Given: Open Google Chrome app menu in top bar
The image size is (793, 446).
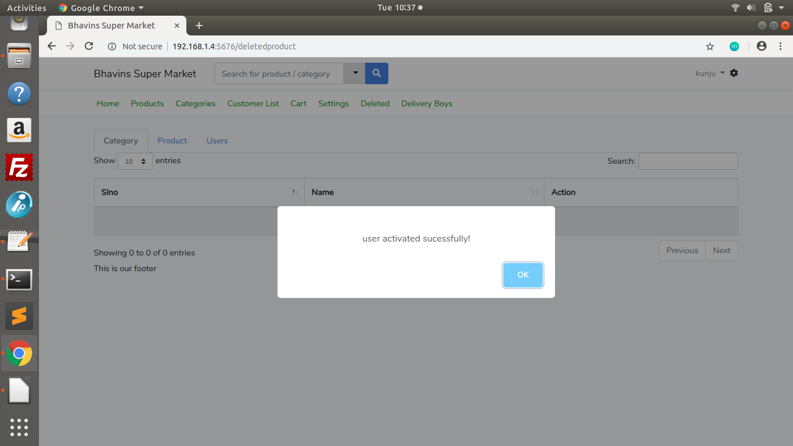Looking at the screenshot, I should tap(101, 8).
